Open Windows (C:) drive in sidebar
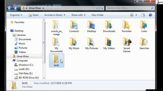163x91 pixels. coord(26,65)
